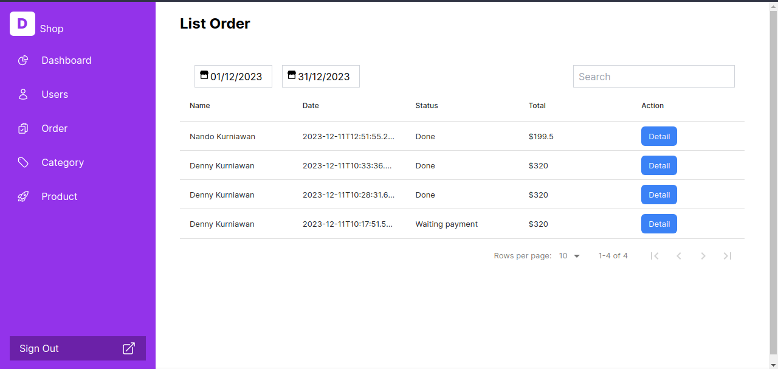
Task: Open Detail for the Waiting payment order
Action: (659, 224)
